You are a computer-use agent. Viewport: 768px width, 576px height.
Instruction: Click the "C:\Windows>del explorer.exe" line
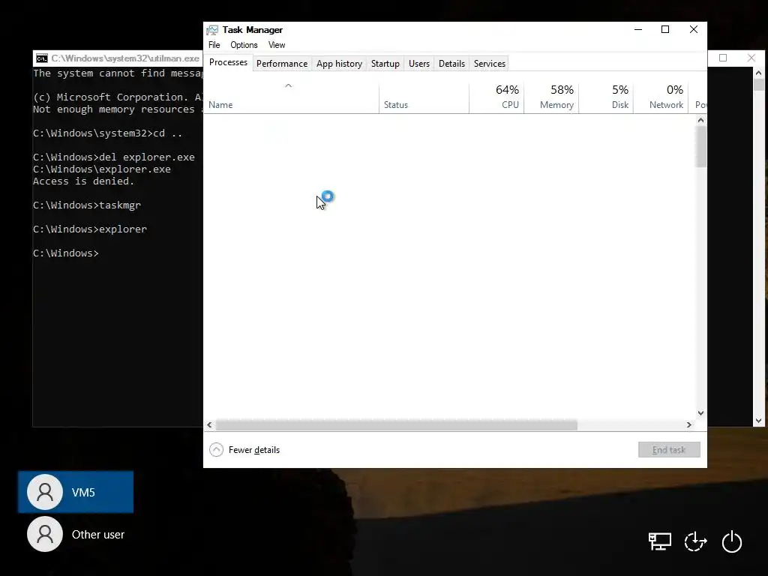click(114, 157)
